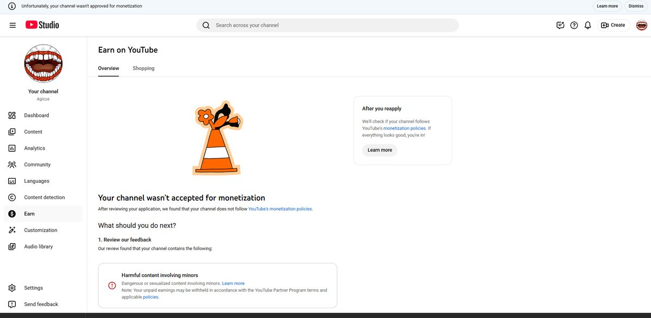Click the info icon in the top banner

coord(12,6)
